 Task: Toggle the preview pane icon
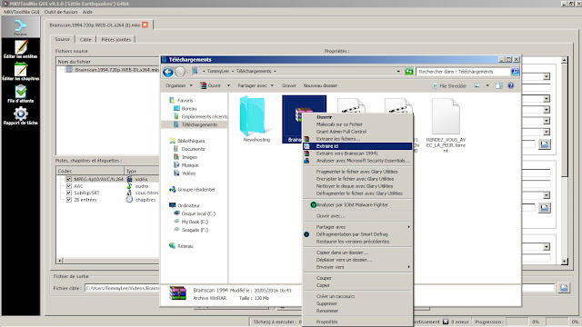499,85
